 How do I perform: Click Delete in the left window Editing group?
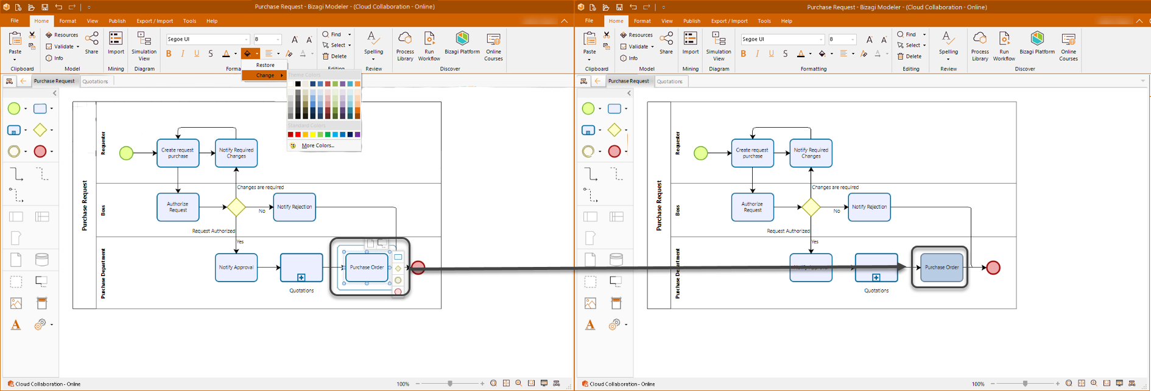click(335, 57)
